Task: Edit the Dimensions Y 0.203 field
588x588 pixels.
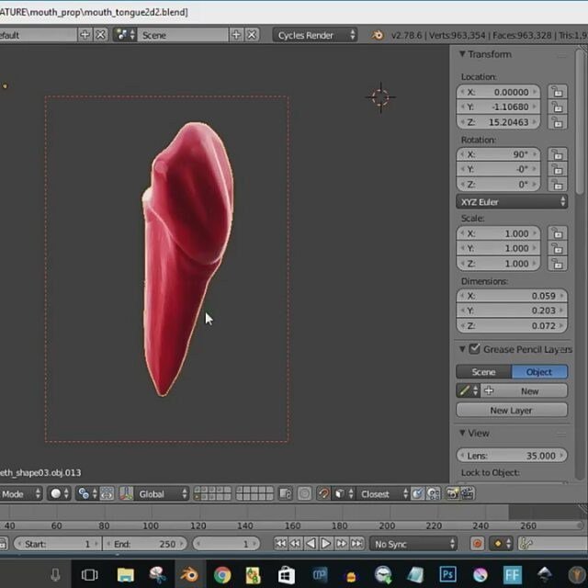Action: [x=512, y=311]
